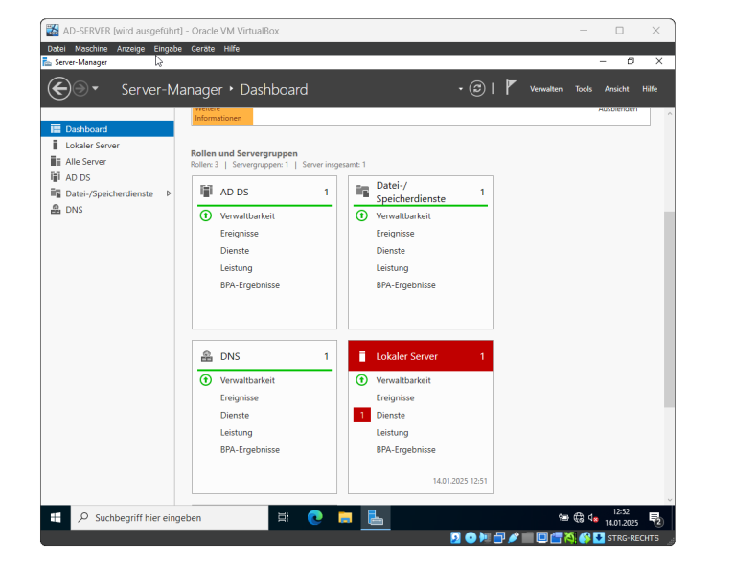Click the Weitere Informationen orange link
The image size is (736, 567).
222,115
